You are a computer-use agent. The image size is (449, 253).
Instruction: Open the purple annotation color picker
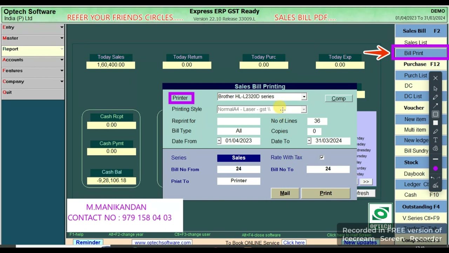click(x=435, y=169)
